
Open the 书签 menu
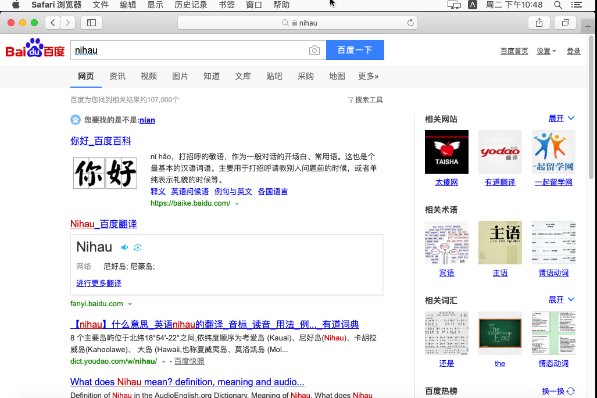(x=227, y=5)
